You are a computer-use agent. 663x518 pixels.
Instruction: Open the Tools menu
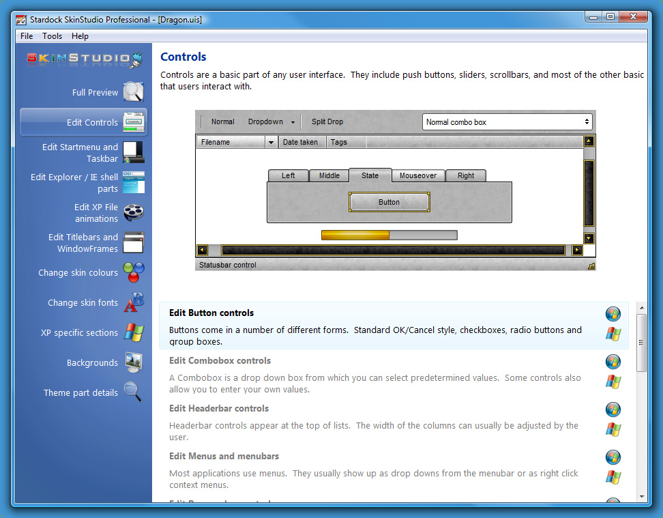click(52, 36)
